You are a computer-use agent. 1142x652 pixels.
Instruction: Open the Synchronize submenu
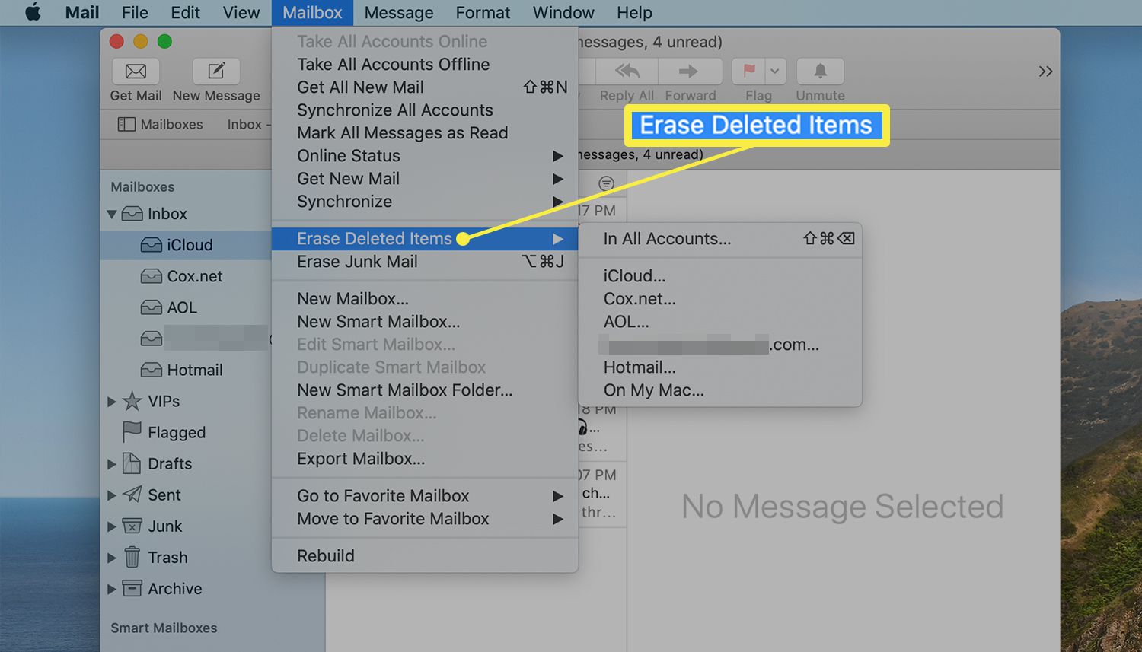coord(425,202)
